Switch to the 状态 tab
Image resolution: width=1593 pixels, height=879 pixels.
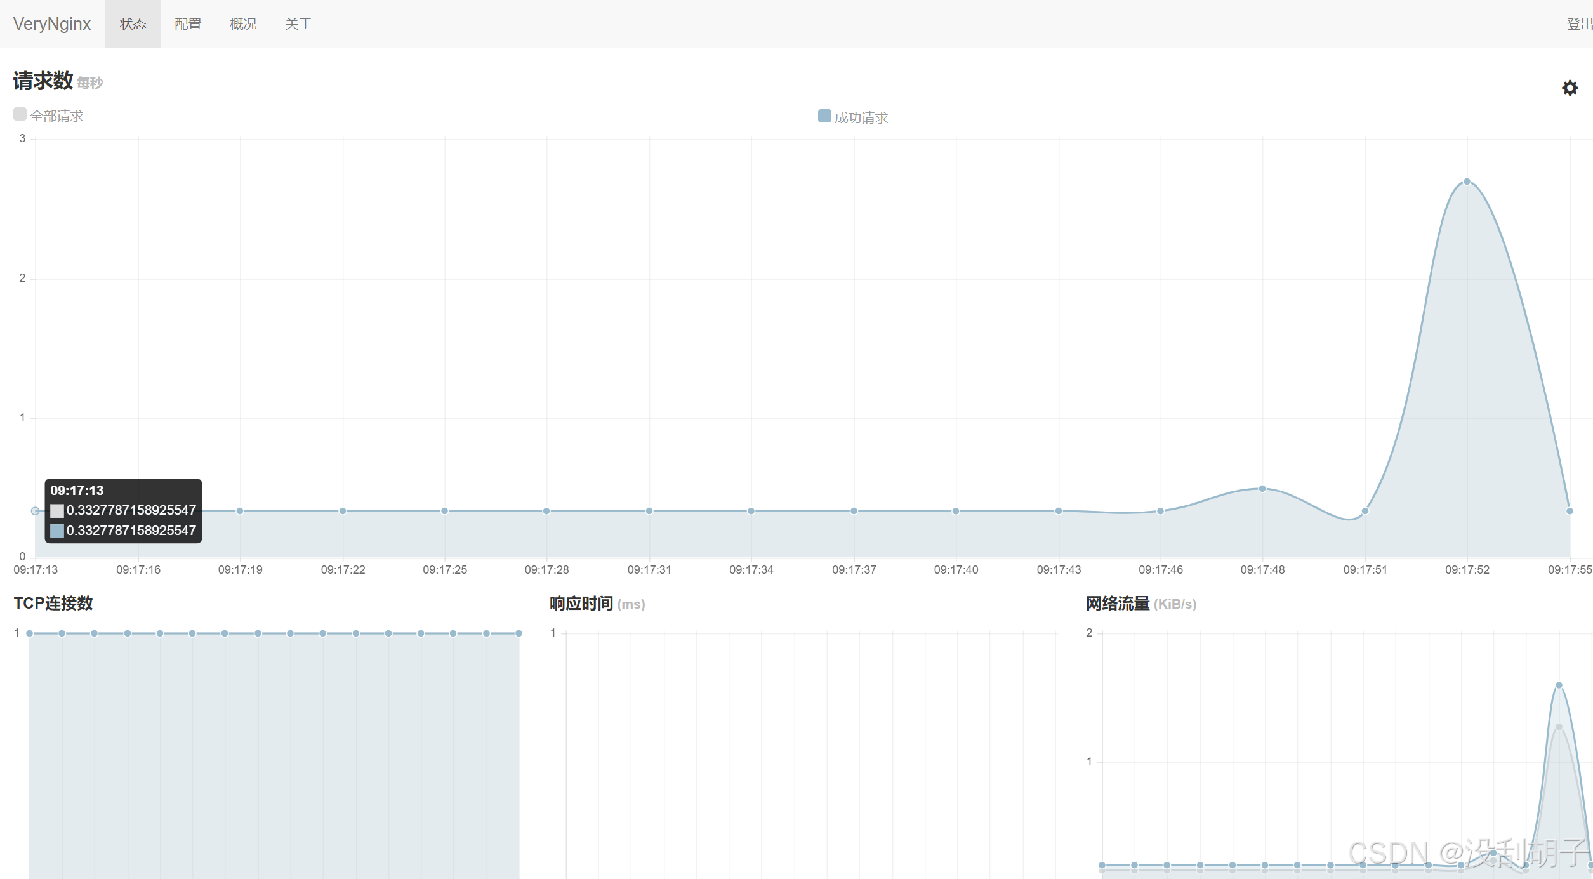point(133,24)
